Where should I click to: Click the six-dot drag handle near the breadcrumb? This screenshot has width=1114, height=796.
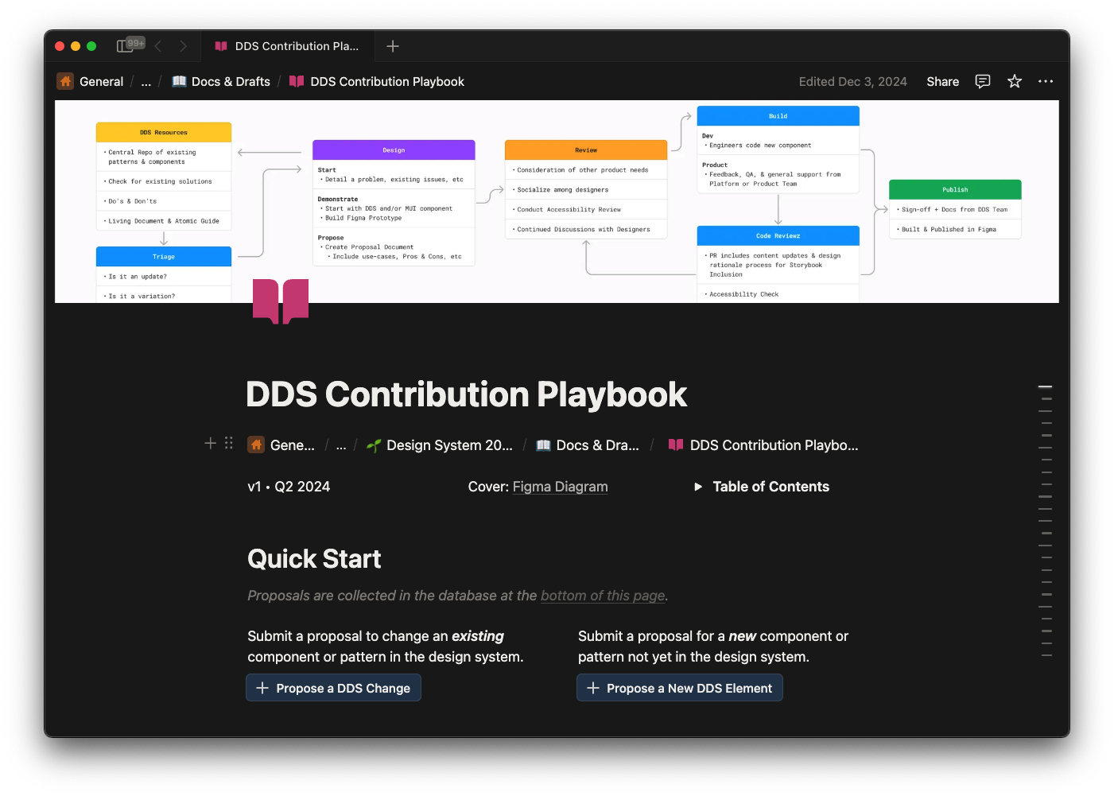[229, 443]
